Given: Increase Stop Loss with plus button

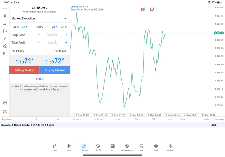Looking at the screenshot, I should tap(66, 35).
